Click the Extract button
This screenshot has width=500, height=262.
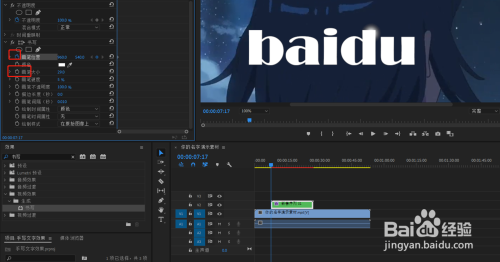pyautogui.click(x=425, y=134)
